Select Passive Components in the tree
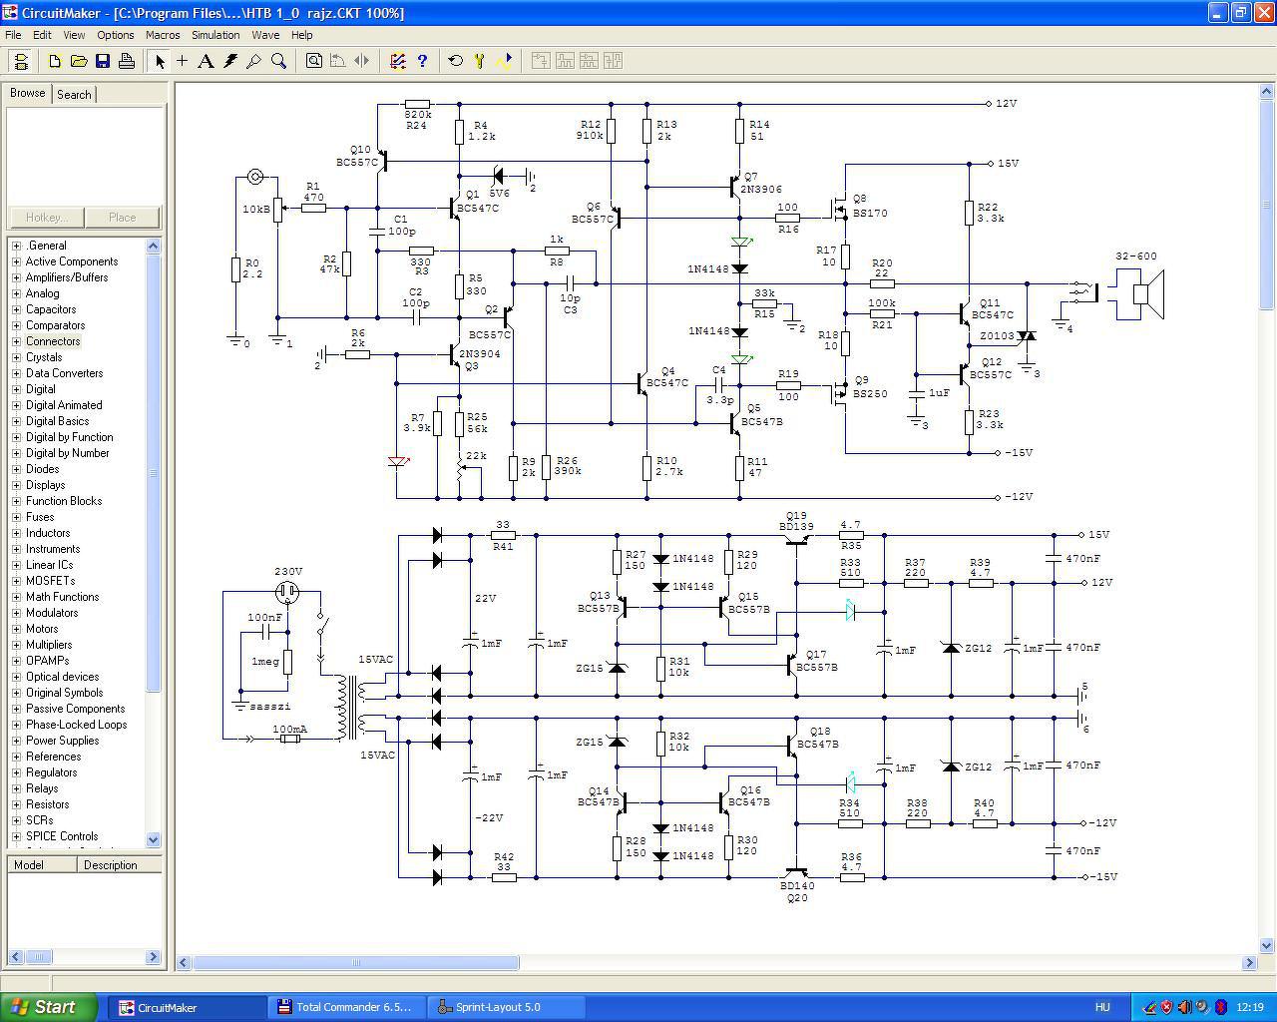This screenshot has width=1277, height=1022. click(x=76, y=709)
